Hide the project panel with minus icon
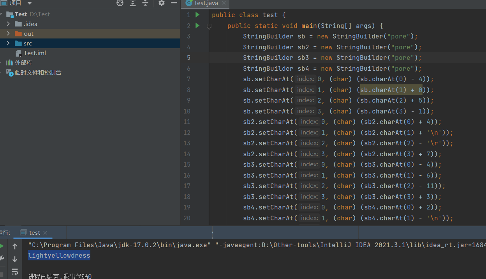Screen dimensions: 486x279 [x=174, y=3]
